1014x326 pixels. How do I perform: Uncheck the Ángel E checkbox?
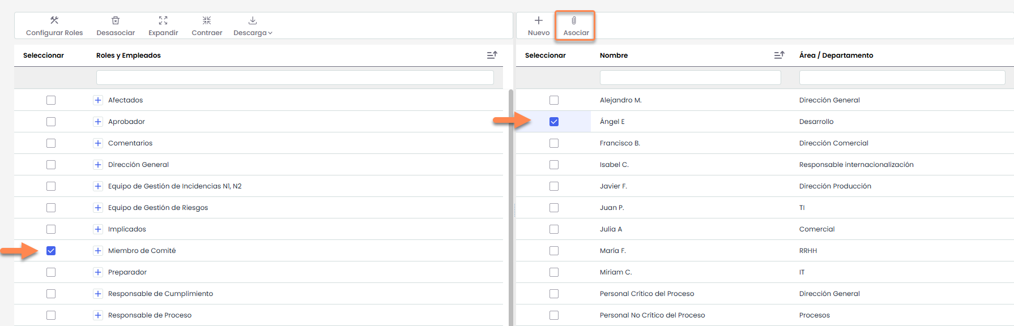554,122
